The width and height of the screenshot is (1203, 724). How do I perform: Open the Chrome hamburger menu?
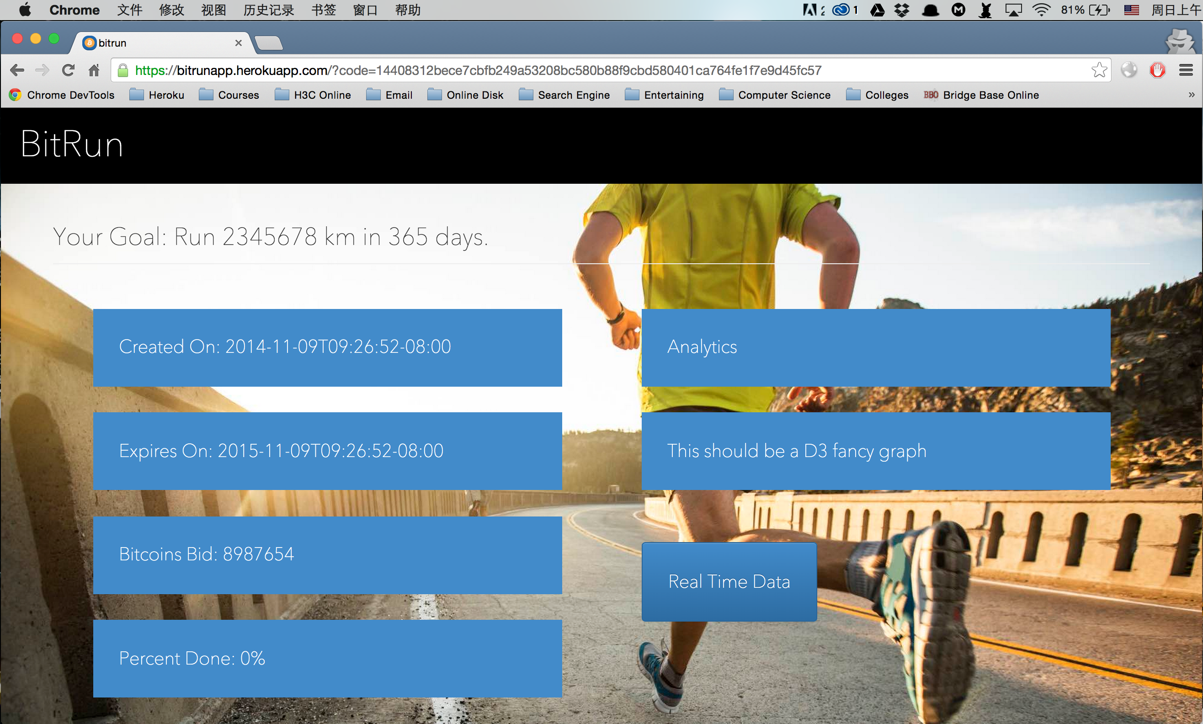point(1186,70)
